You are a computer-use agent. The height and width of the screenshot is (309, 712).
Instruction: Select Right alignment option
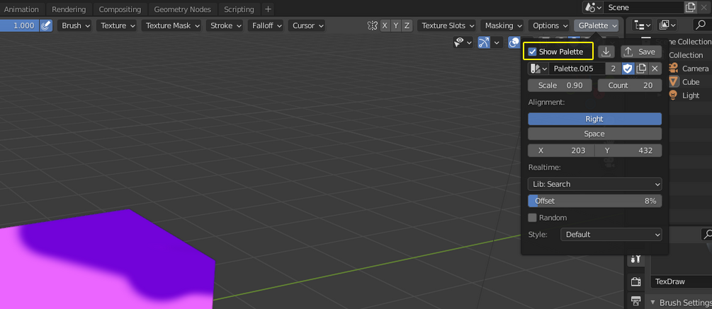[x=594, y=119]
